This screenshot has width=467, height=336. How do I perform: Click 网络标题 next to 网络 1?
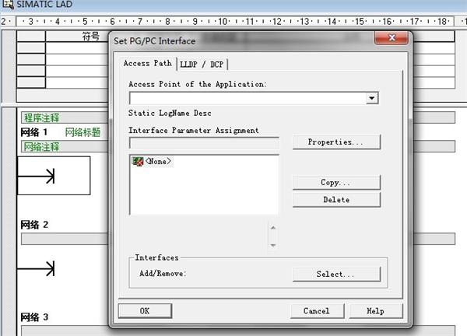coord(83,132)
